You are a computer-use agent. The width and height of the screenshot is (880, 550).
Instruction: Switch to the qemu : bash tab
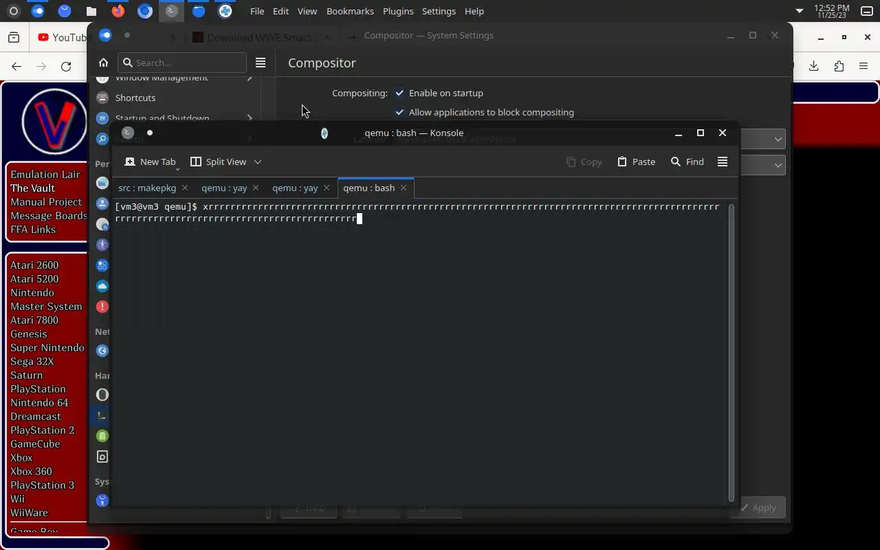click(x=369, y=188)
